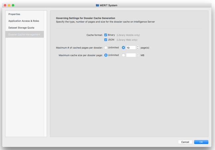Cancel the settings dialog
The image size is (215, 150).
185,142
